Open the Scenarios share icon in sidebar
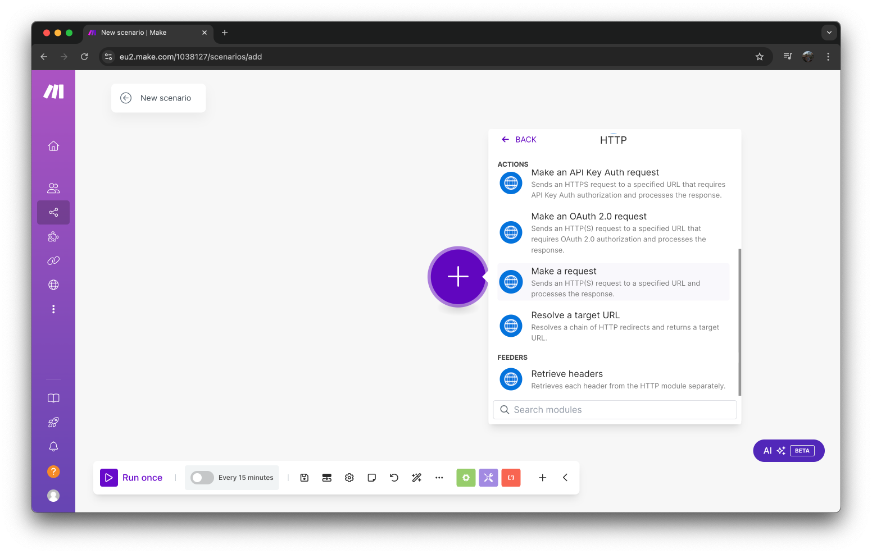Image resolution: width=872 pixels, height=554 pixels. click(53, 212)
